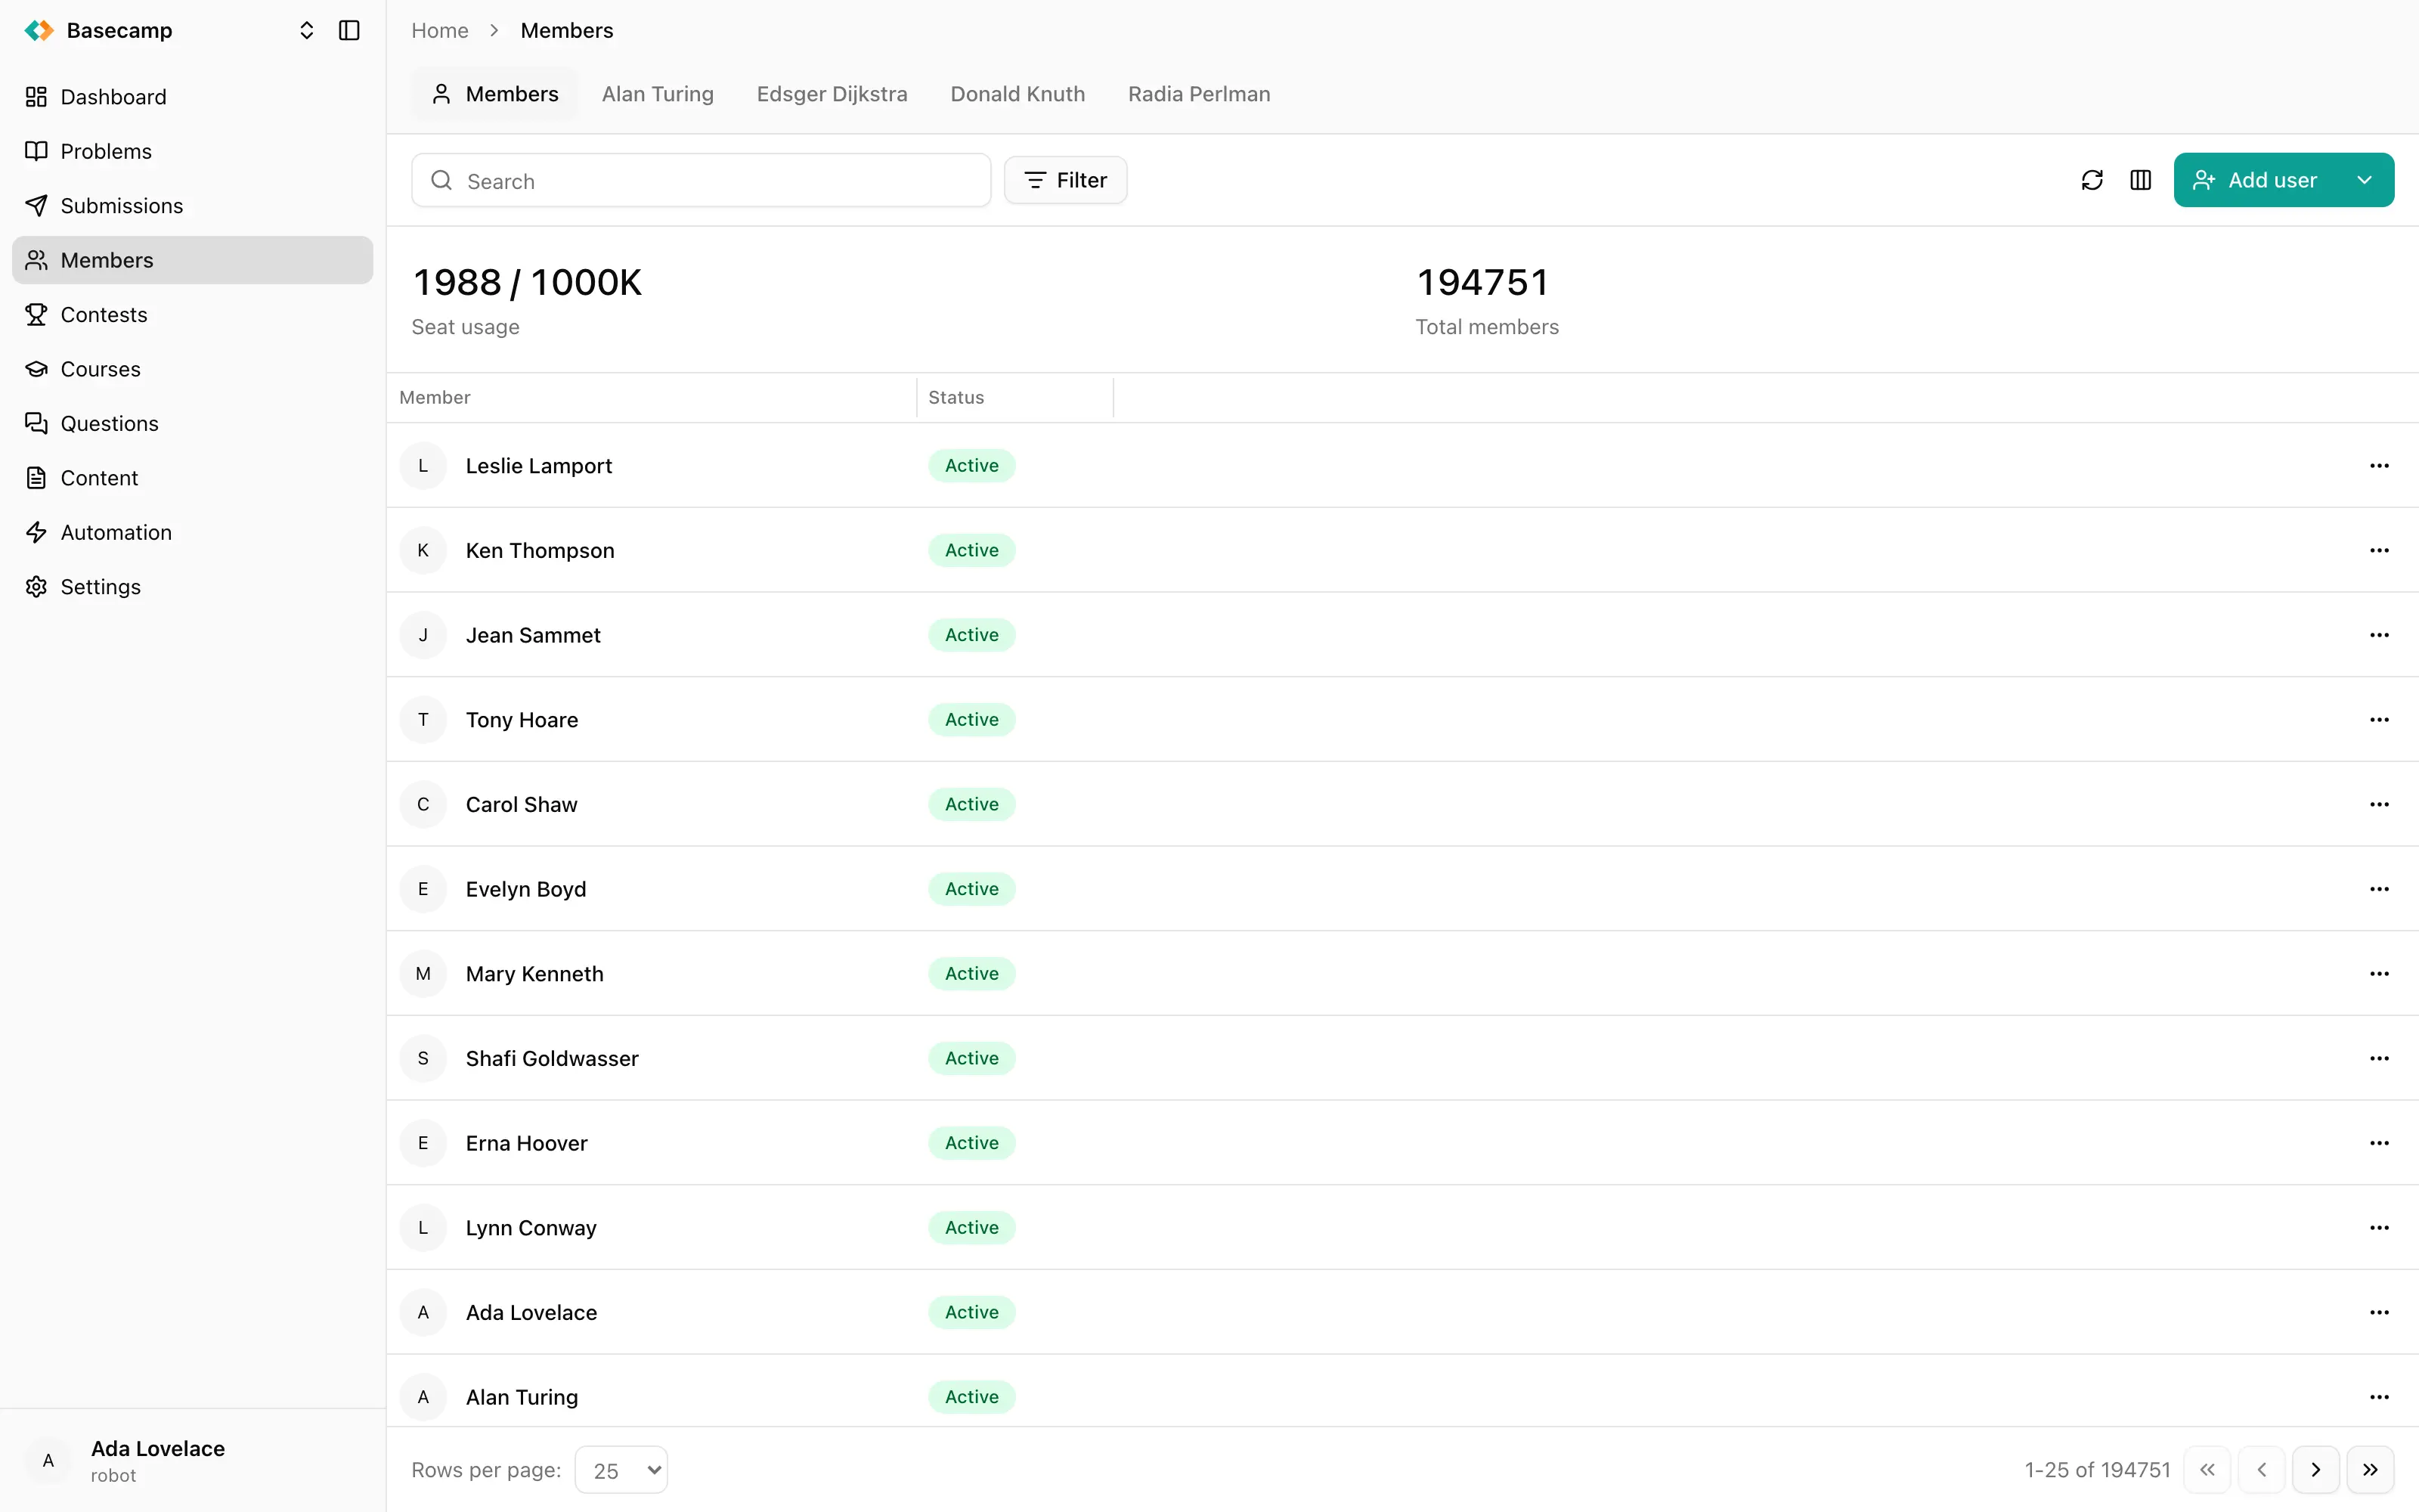Open Settings from the sidebar
The height and width of the screenshot is (1512, 2419).
pos(192,587)
